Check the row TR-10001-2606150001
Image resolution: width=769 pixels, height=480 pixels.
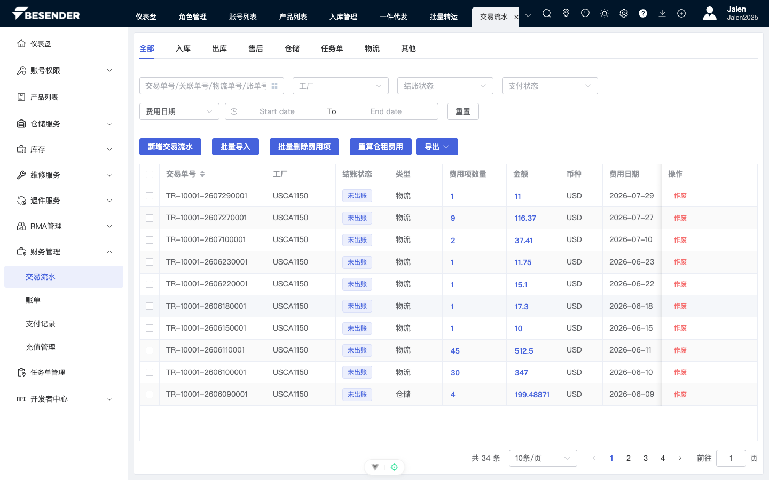point(150,328)
